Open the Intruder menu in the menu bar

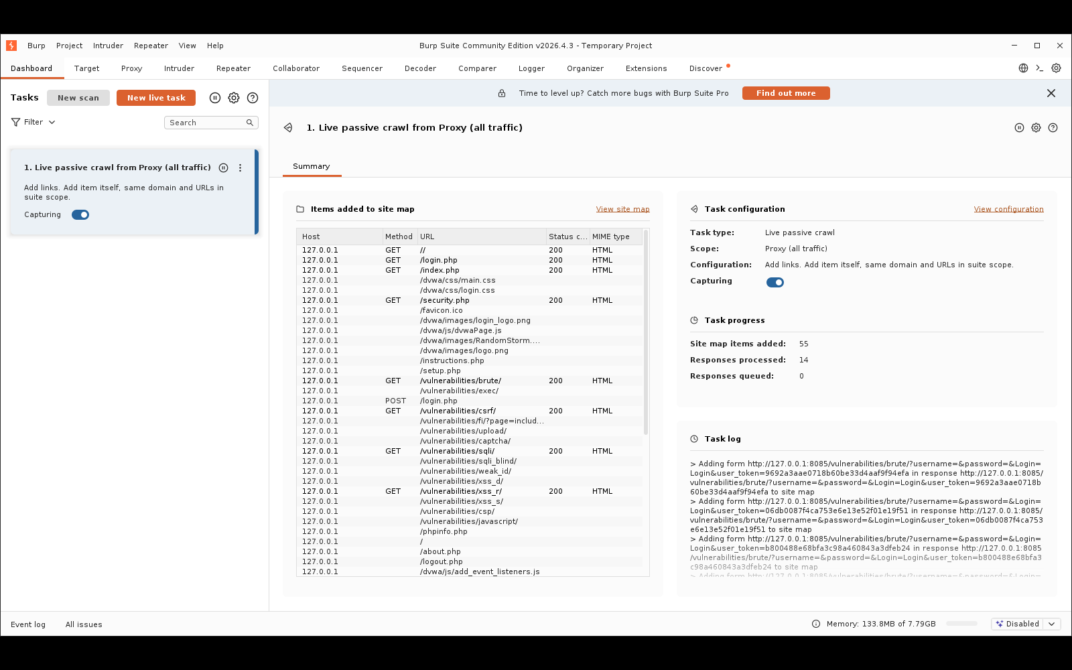click(x=108, y=46)
